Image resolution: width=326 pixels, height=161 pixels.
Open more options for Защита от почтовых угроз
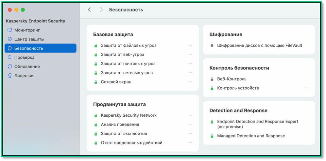tap(190, 64)
